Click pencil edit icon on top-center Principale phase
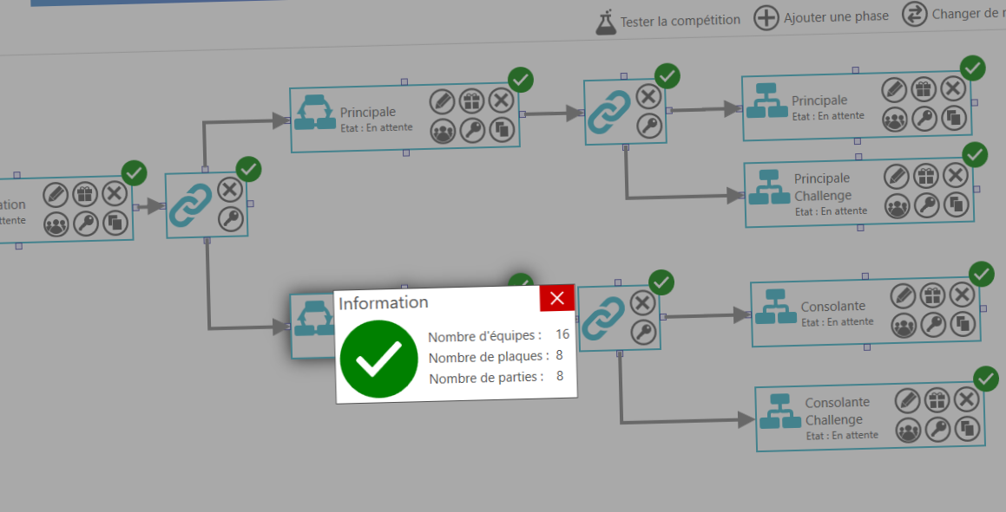The image size is (1006, 512). coord(442,101)
